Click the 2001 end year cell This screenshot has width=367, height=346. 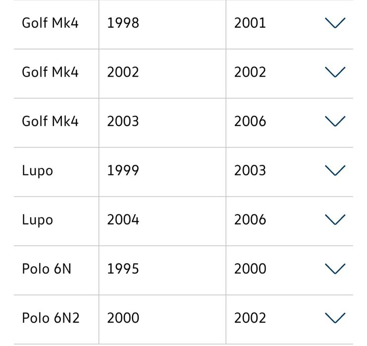tap(250, 23)
